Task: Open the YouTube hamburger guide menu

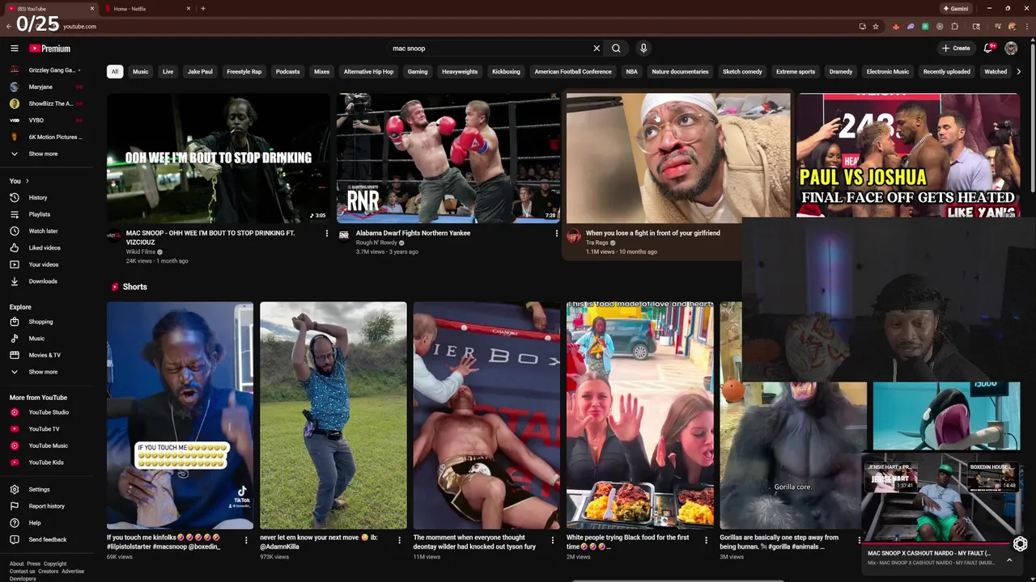Action: [15, 48]
